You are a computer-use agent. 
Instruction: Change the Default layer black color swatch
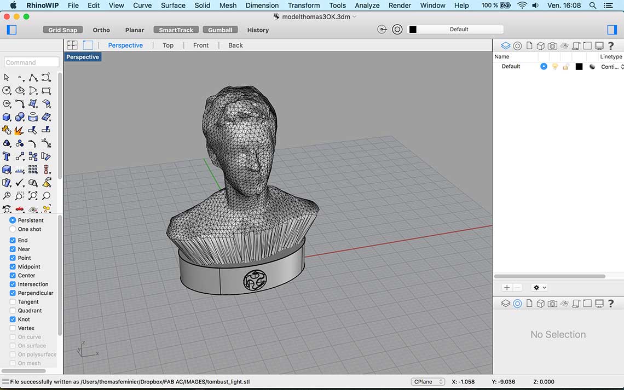coord(579,67)
